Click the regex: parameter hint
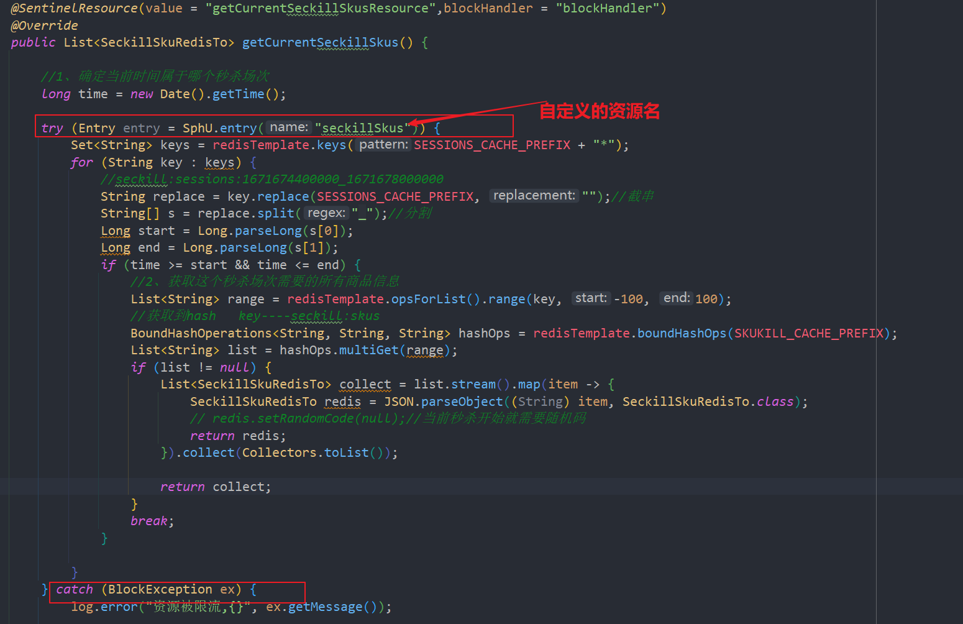The image size is (963, 624). tap(326, 213)
